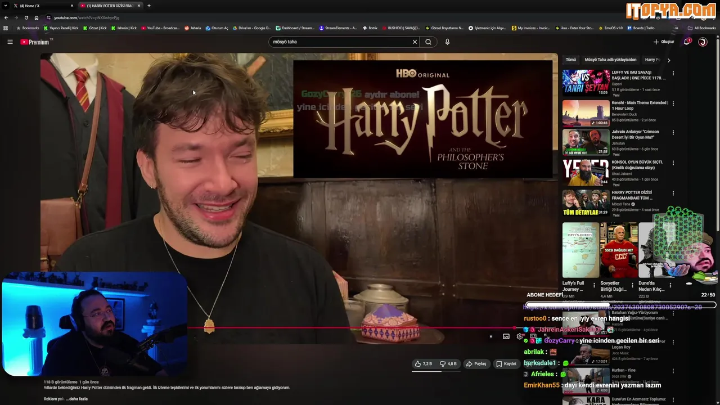Open 'Luffy's Full Journey' short thumbnail

580,250
